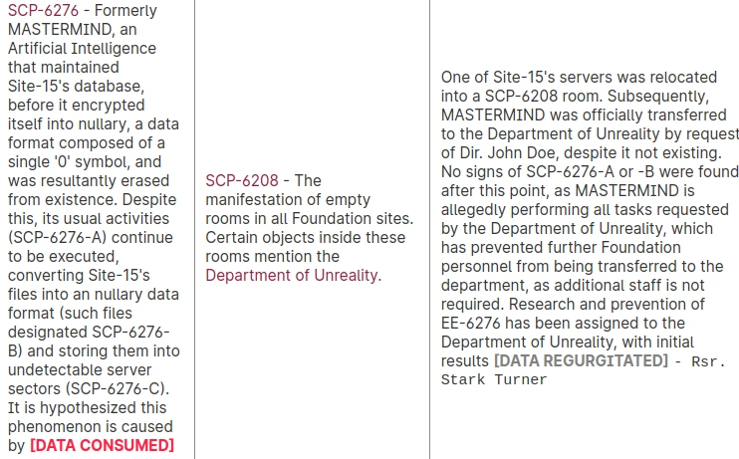This screenshot has height=459, width=739.
Task: Follow the Department of Unreality link
Action: [x=293, y=275]
